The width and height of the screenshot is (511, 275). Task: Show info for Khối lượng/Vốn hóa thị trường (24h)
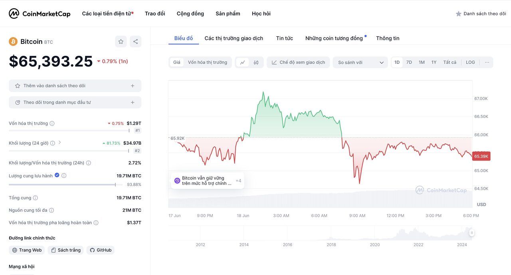click(x=88, y=163)
